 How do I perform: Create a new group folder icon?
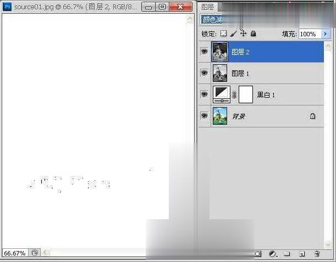pos(287,254)
